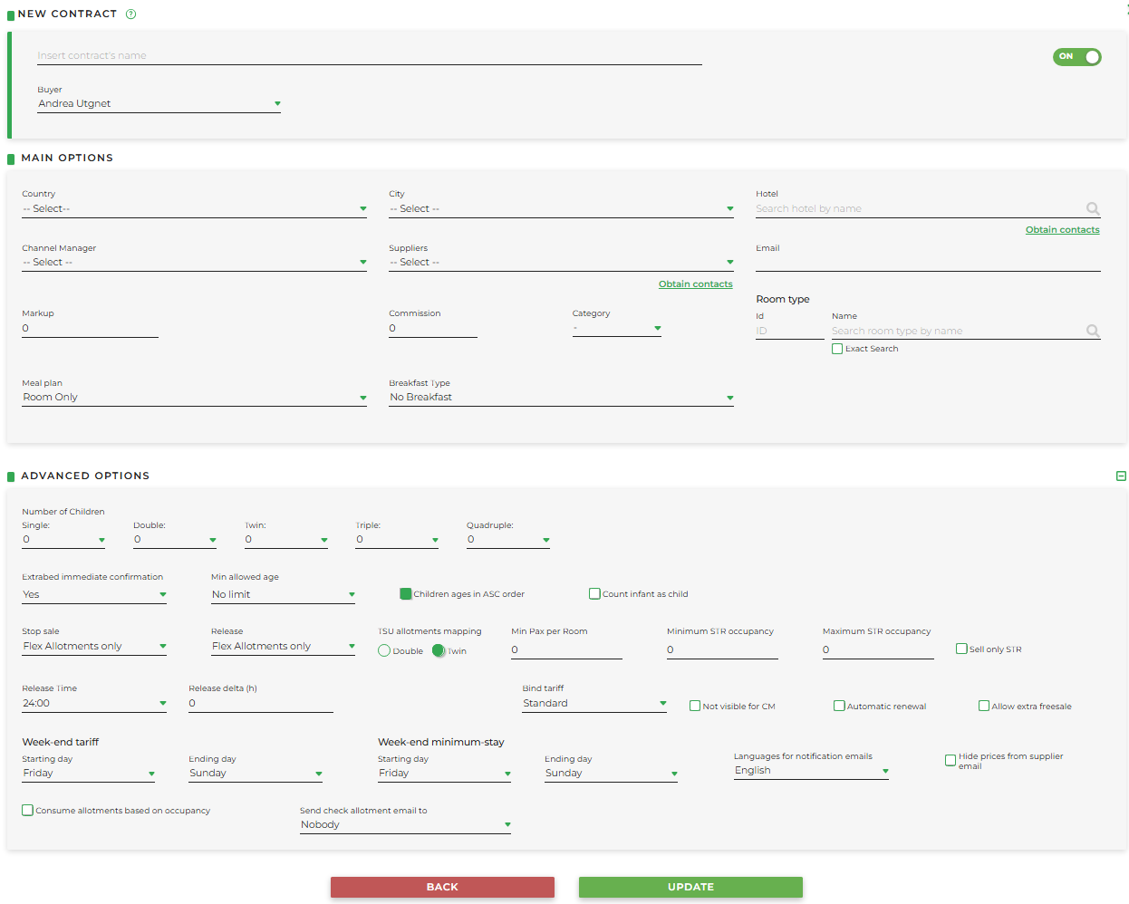This screenshot has height=904, width=1129.
Task: Click the Markup input field
Action: pos(90,329)
